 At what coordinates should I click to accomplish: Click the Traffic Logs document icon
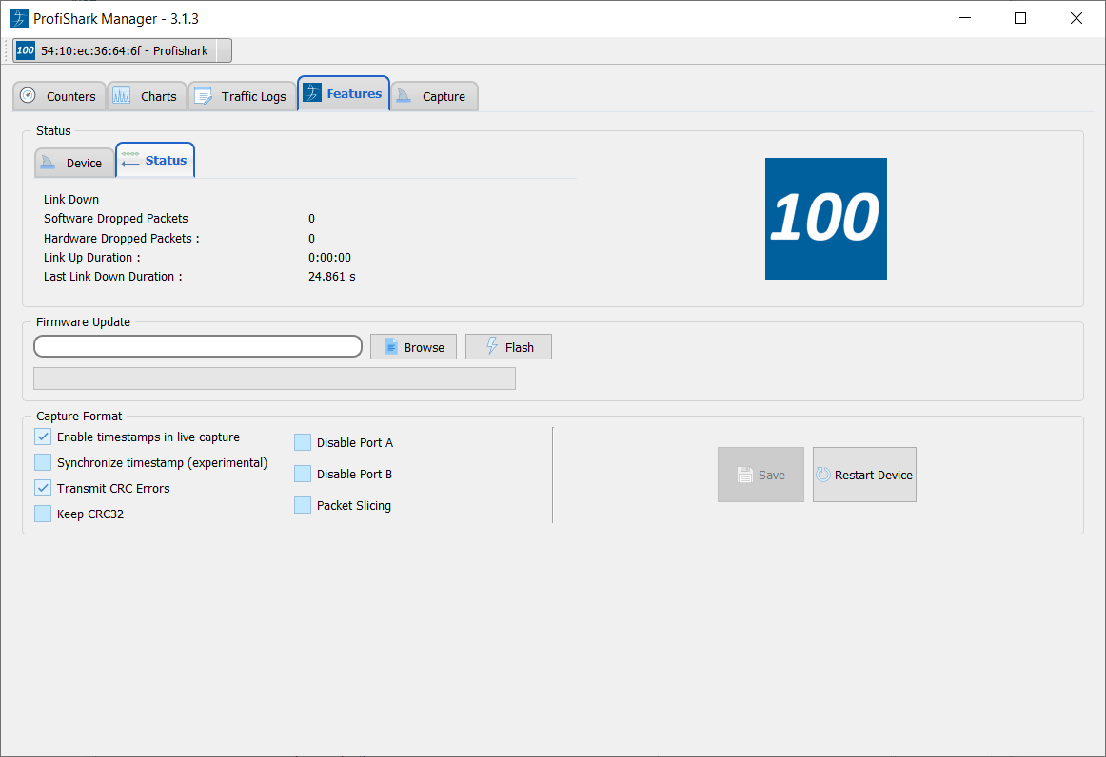(203, 96)
